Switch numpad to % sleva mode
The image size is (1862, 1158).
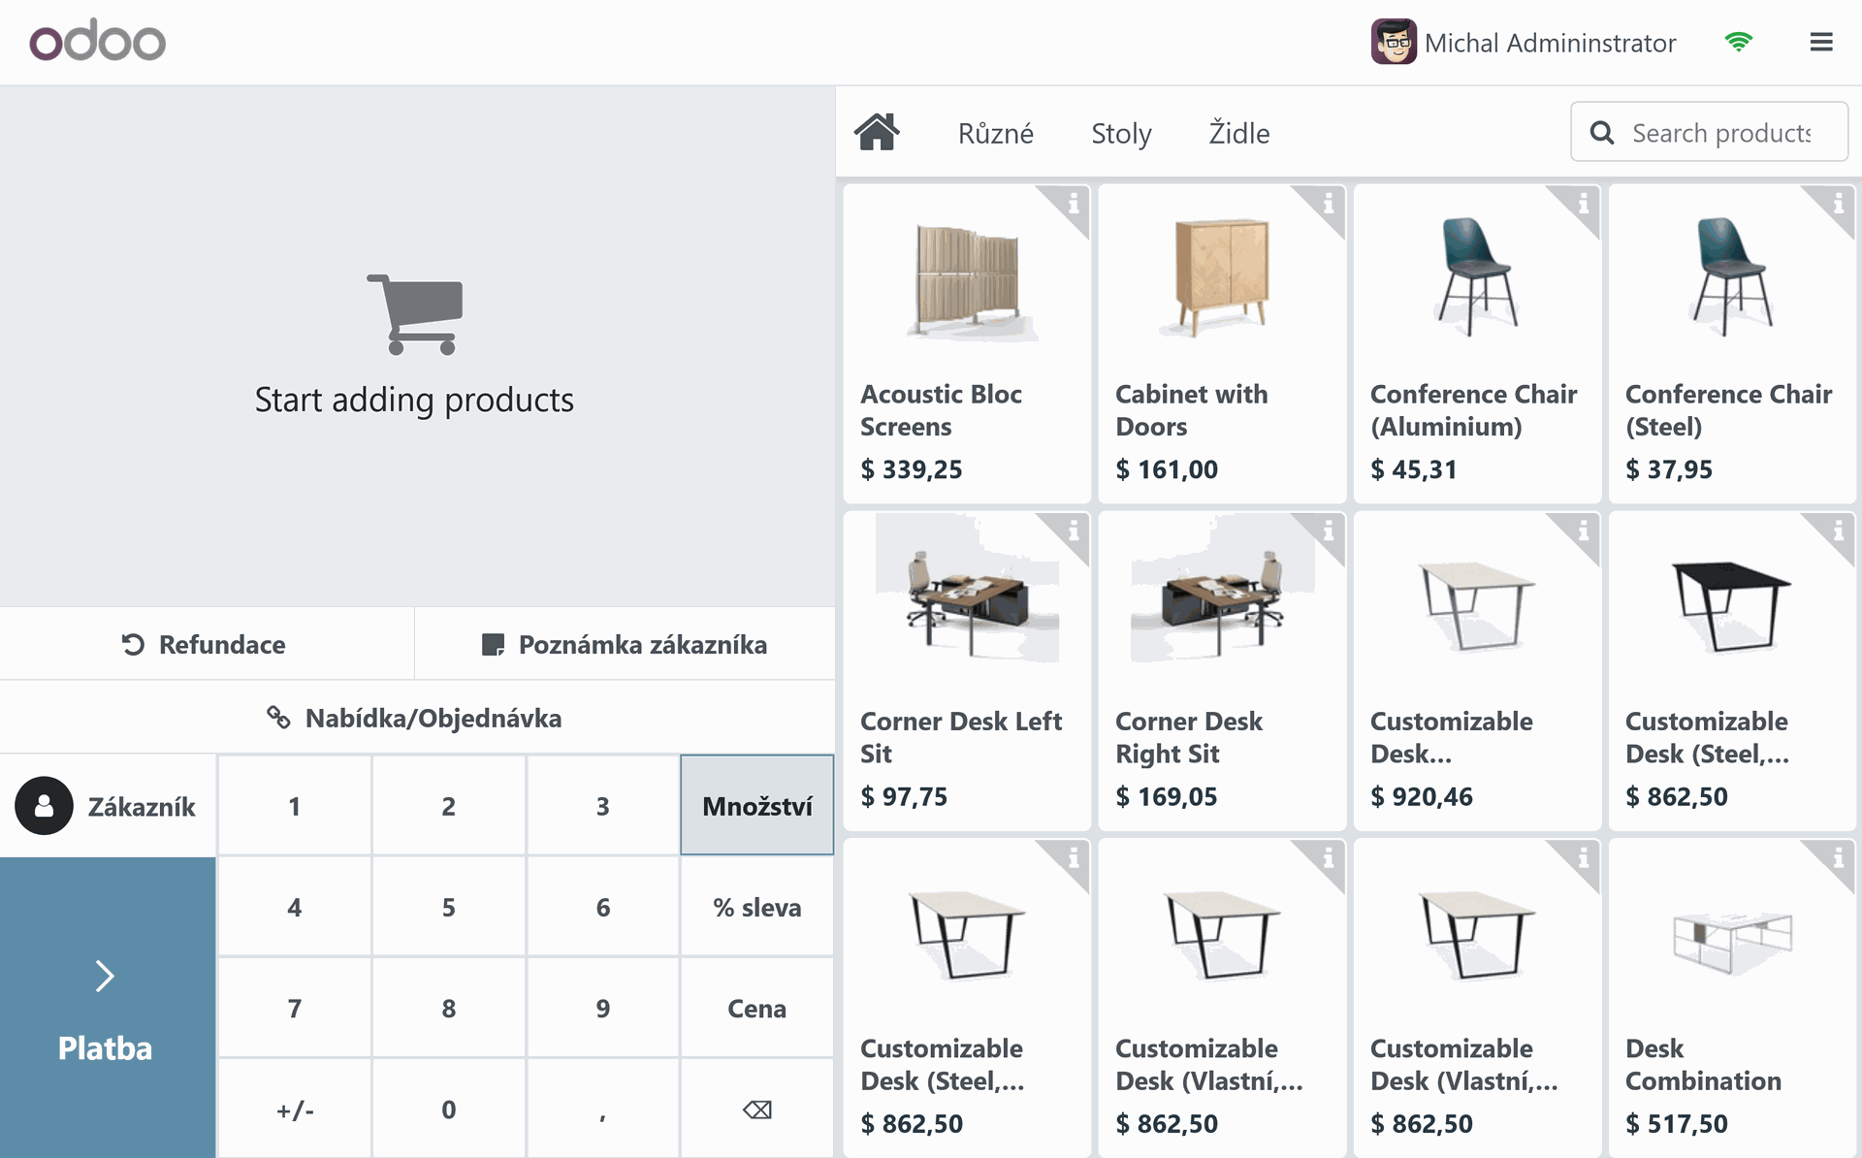tap(756, 907)
